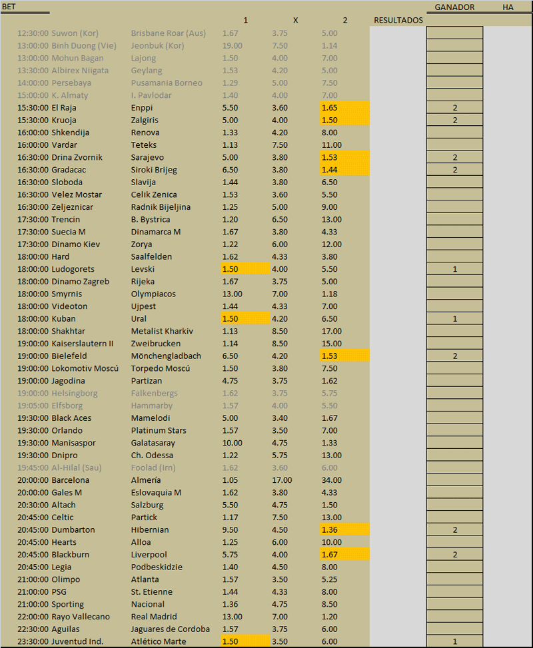533x648 pixels.
Task: Click highlighted 1.36 odds for Hibernian
Action: 345,529
